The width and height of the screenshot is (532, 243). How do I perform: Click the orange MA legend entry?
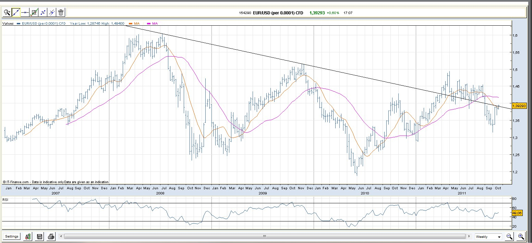point(134,24)
